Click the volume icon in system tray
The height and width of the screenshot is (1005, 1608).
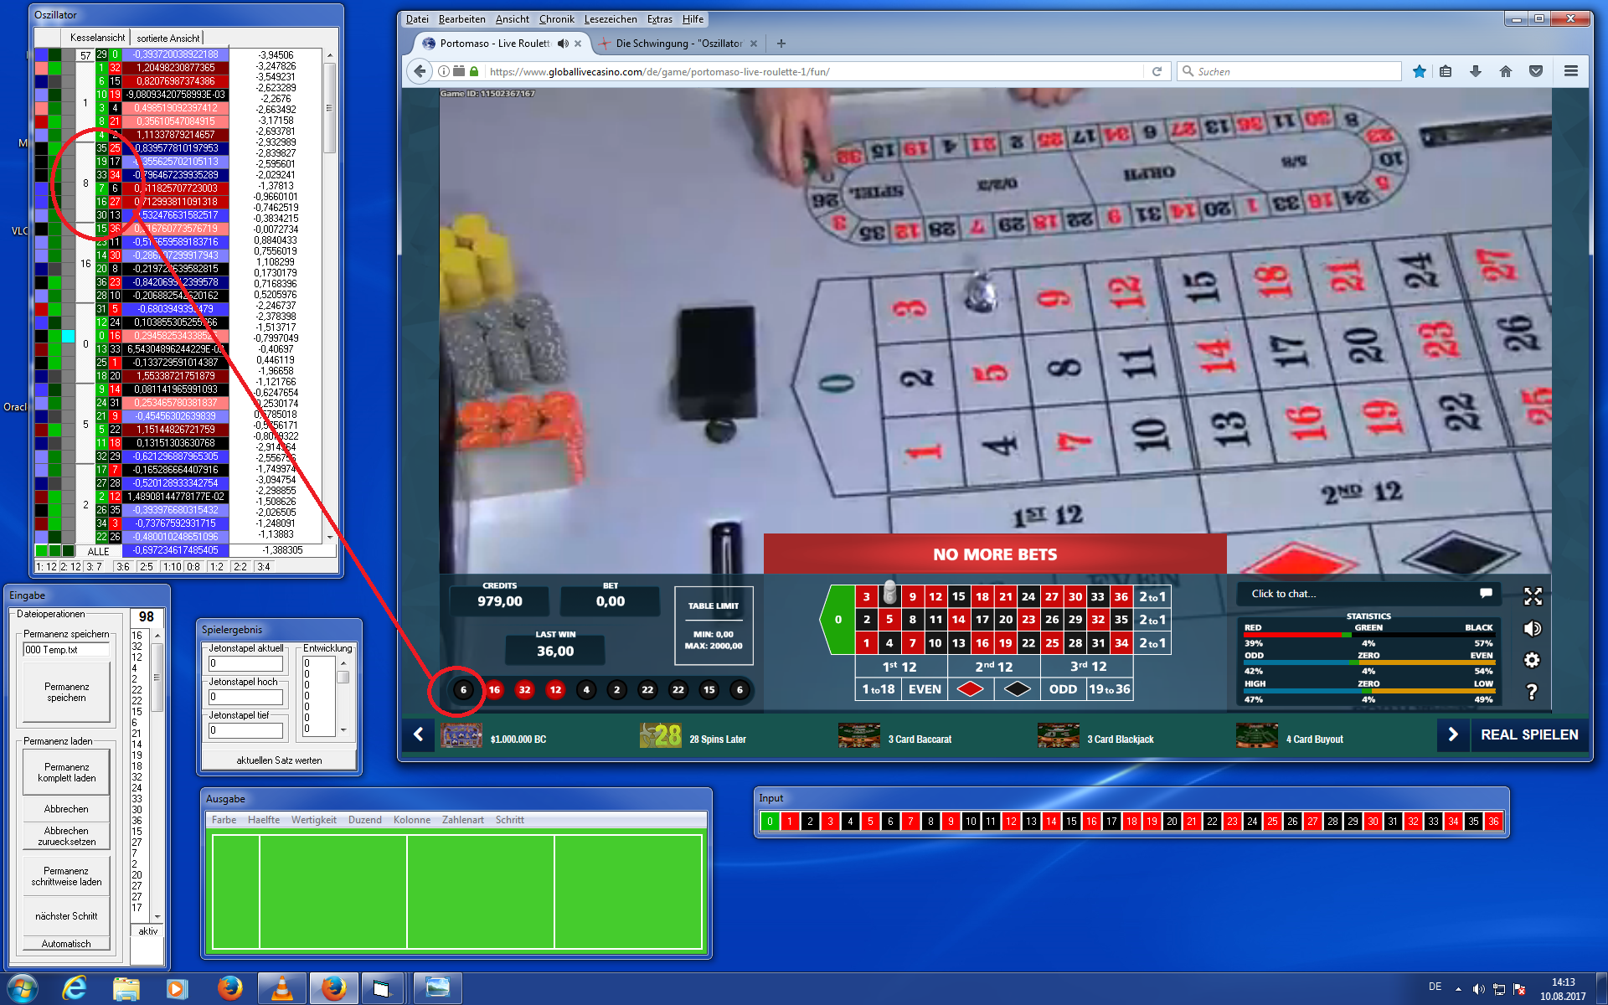click(x=1478, y=989)
